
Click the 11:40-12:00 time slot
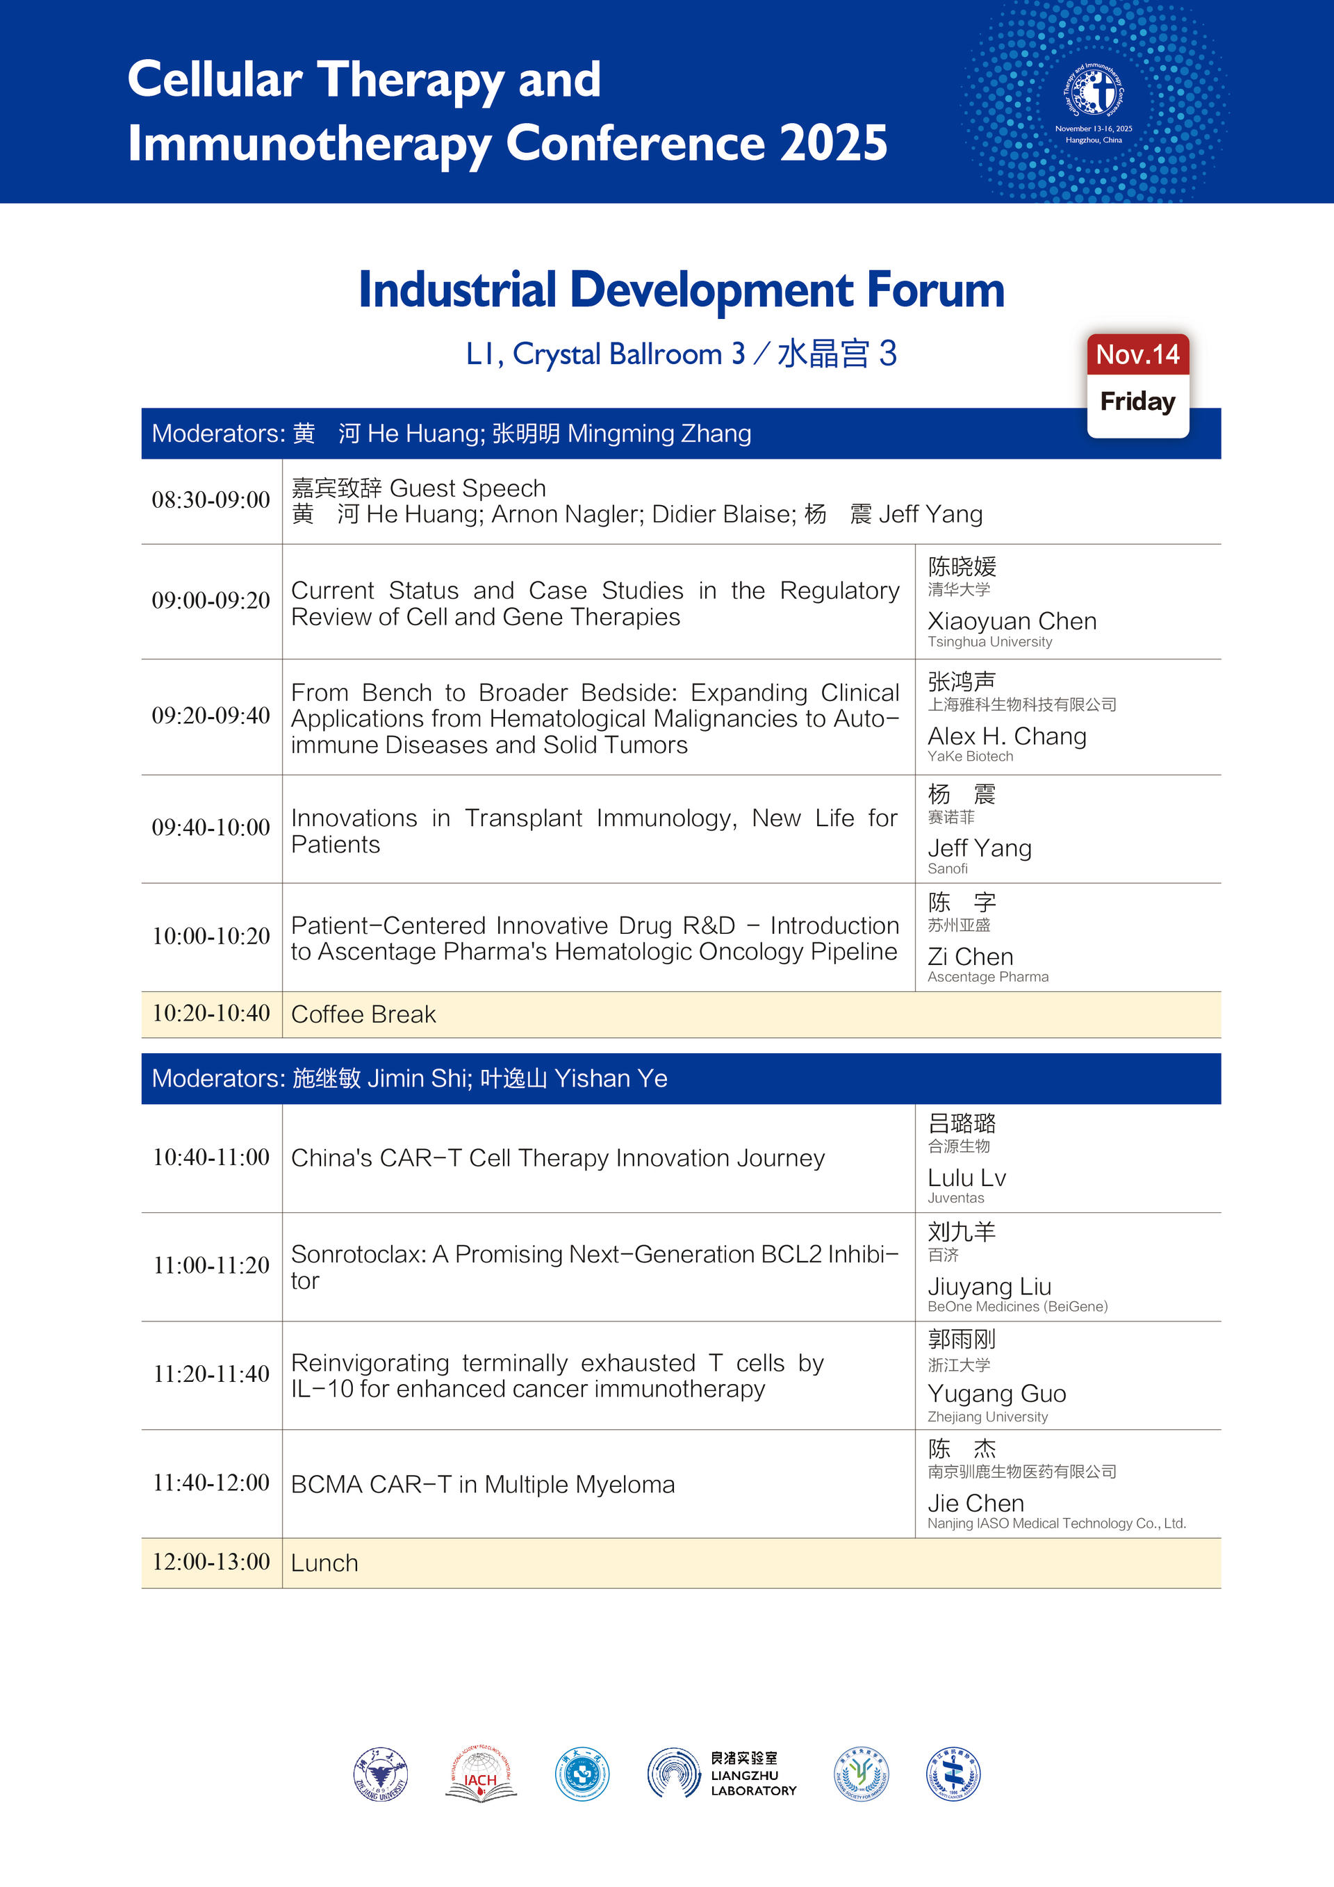click(211, 1483)
